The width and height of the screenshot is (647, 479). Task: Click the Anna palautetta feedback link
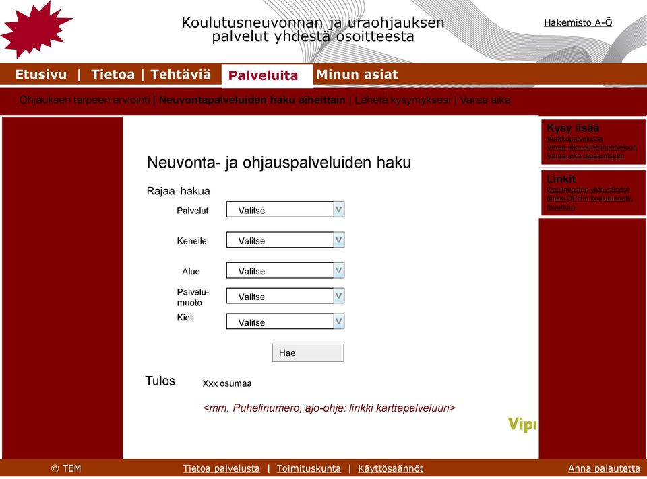click(604, 468)
